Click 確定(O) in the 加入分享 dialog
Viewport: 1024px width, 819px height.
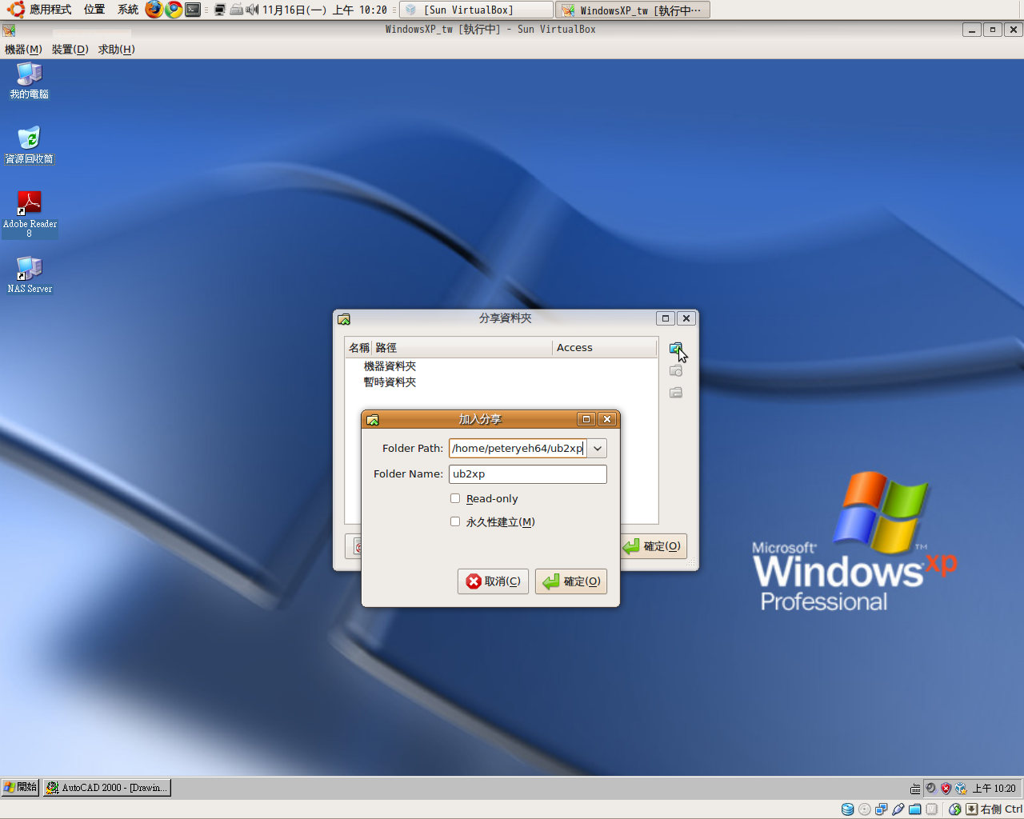[x=571, y=581]
